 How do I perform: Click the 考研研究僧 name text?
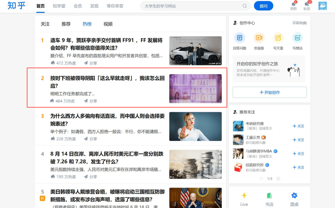(255, 124)
